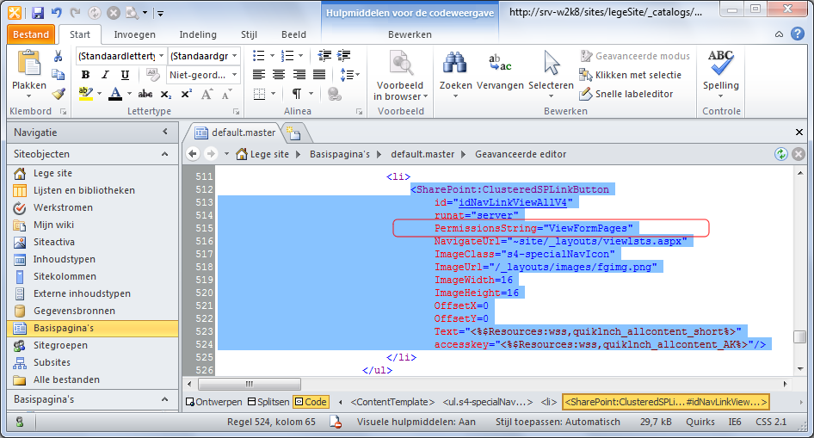Open the font size combo box
The image size is (814, 438).
pos(203,56)
